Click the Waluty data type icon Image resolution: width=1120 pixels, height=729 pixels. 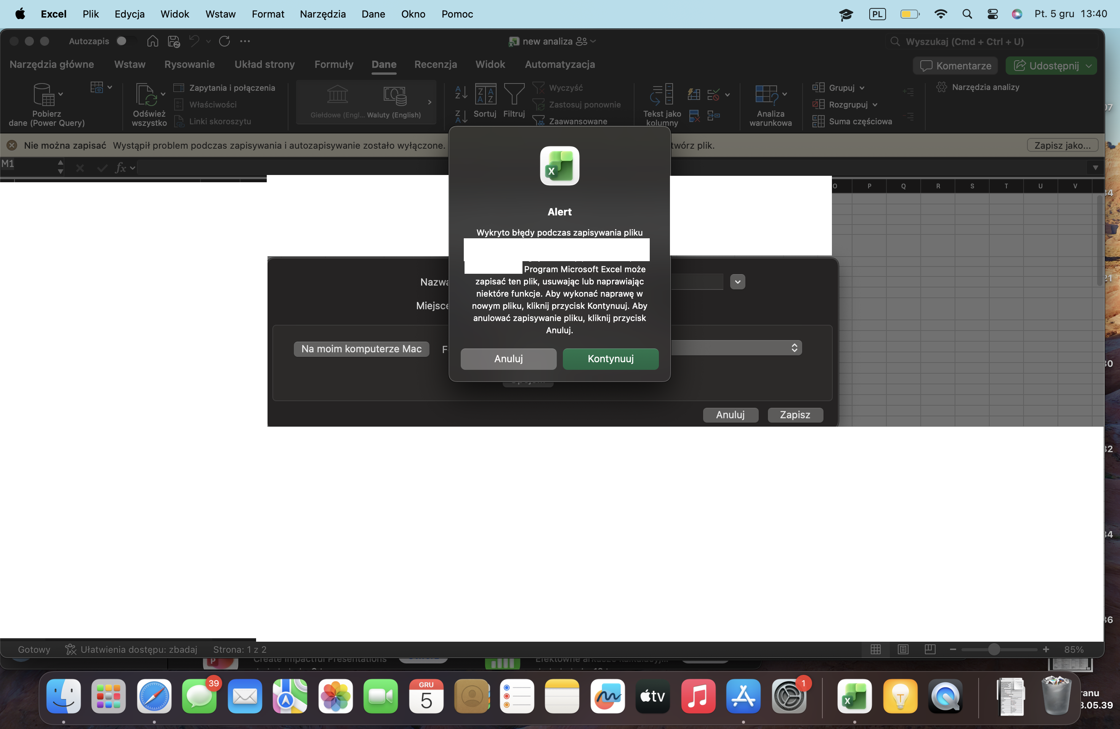[394, 96]
